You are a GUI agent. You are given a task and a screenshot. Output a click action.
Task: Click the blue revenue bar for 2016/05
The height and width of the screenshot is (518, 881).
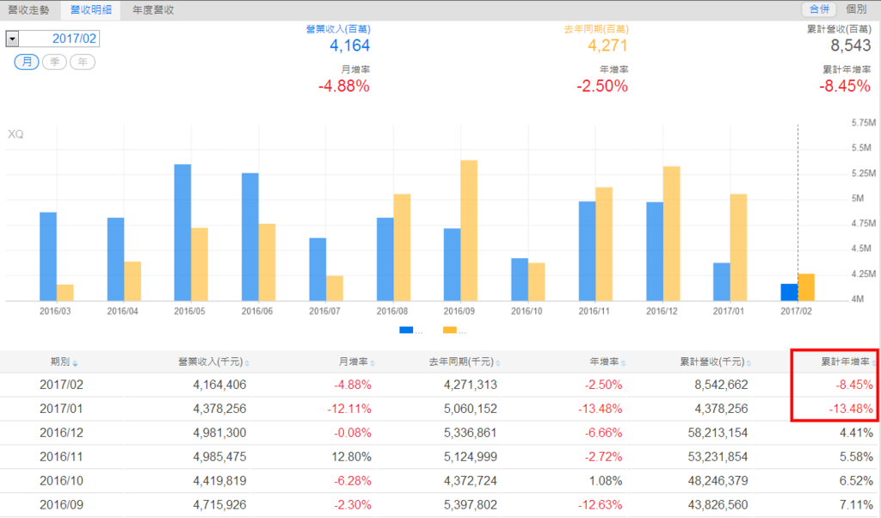182,232
